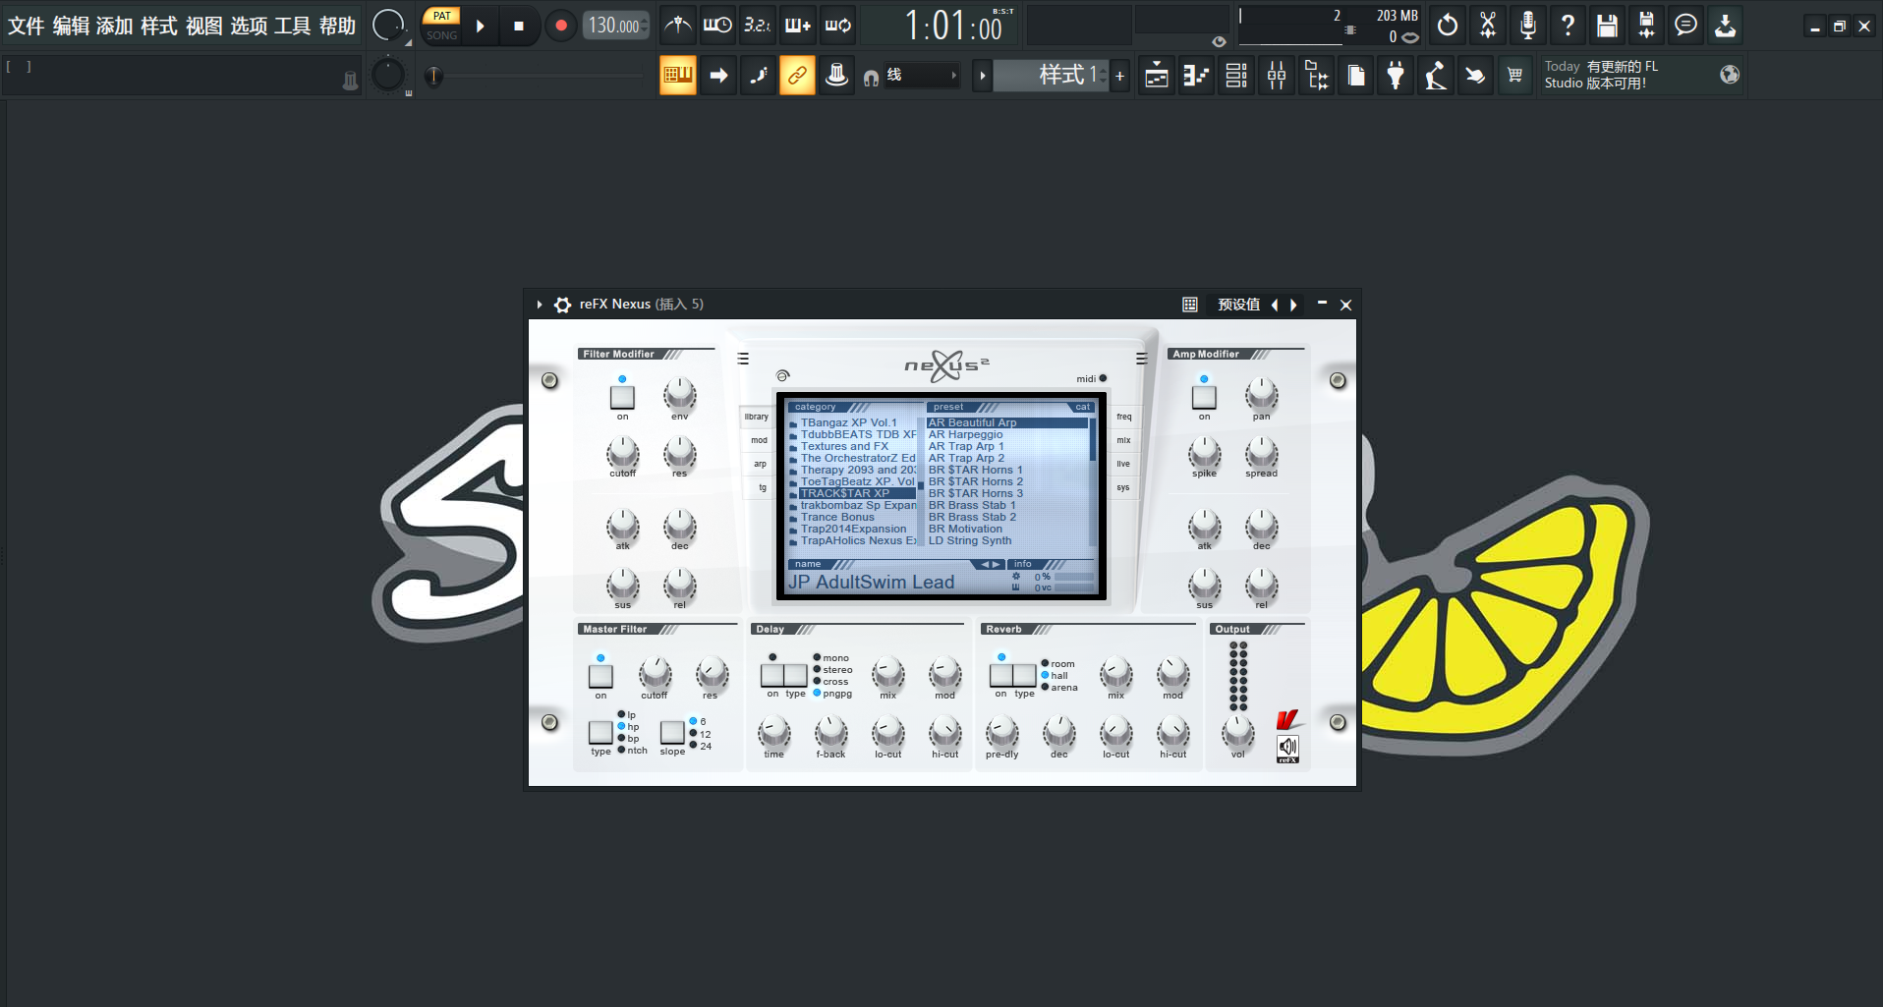1883x1007 pixels.
Task: Open the Piano roll
Action: (1196, 75)
